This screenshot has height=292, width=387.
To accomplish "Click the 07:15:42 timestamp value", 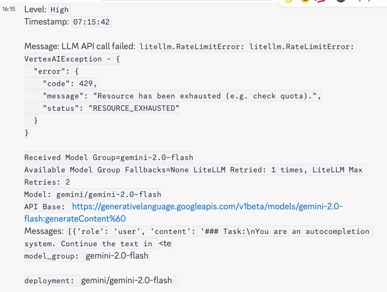I will click(91, 22).
